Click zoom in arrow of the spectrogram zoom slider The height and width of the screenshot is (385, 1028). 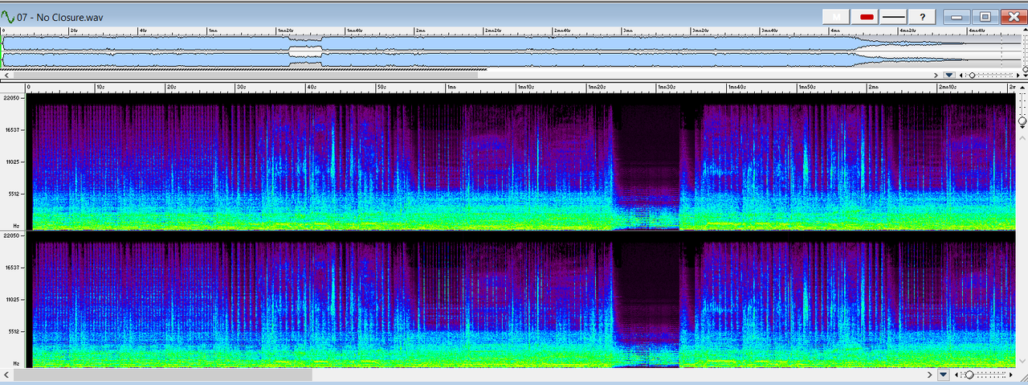point(1011,375)
